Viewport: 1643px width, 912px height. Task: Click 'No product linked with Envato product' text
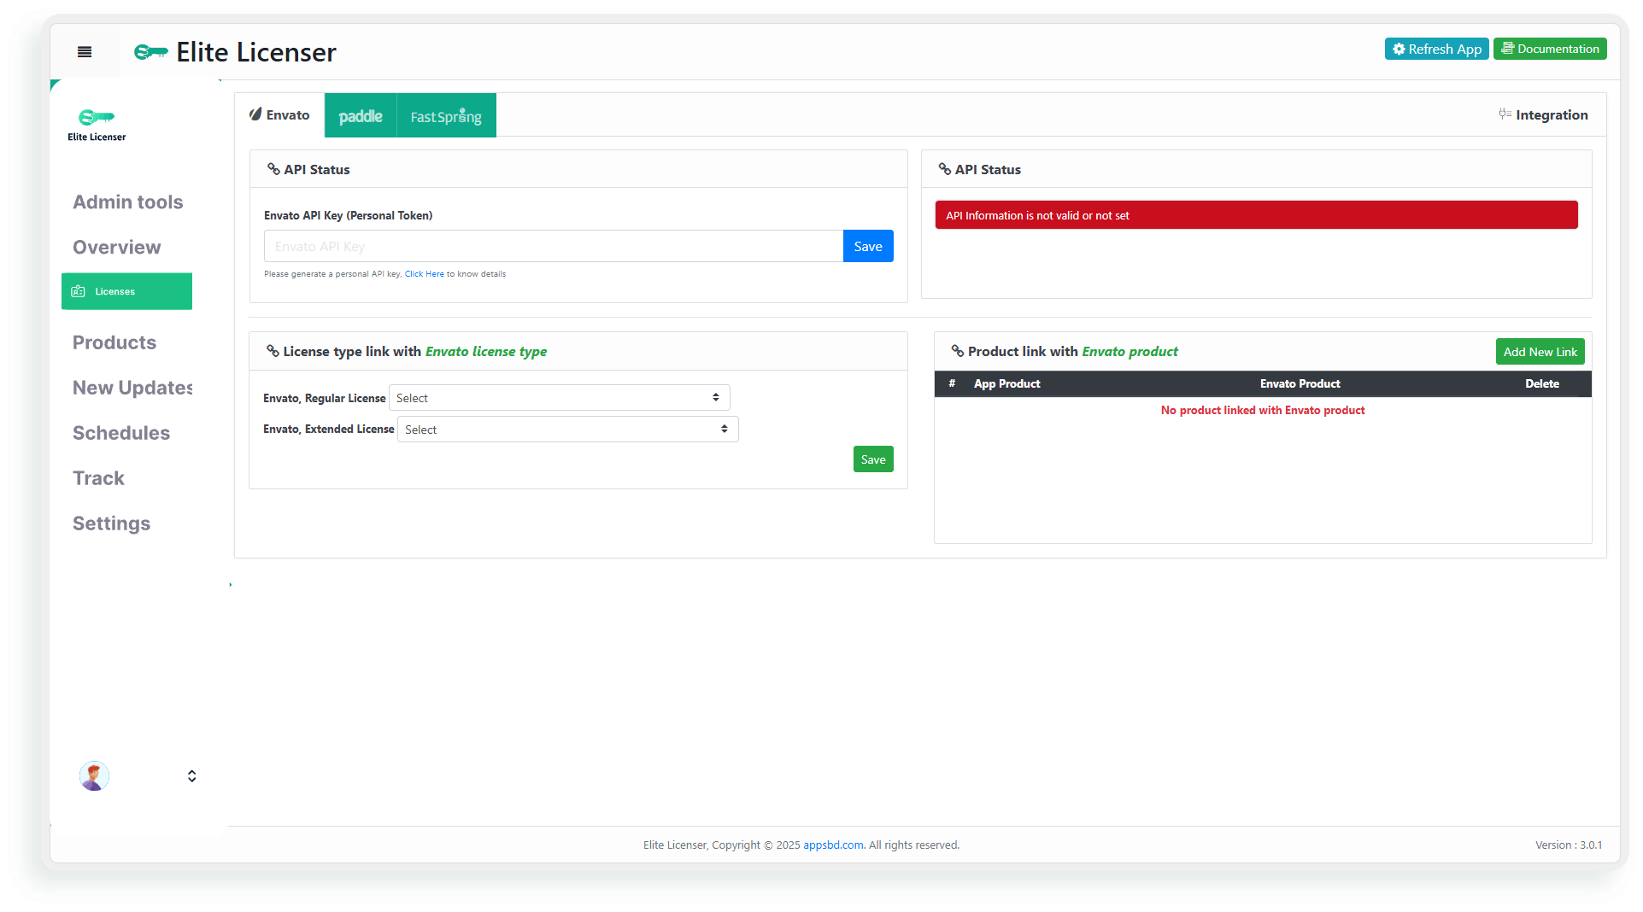1263,411
